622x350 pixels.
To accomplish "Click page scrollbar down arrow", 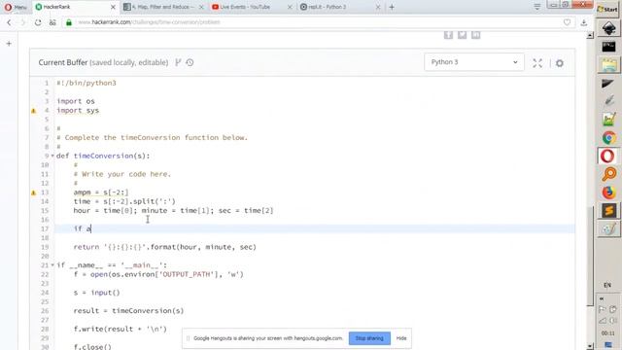I will (x=590, y=346).
